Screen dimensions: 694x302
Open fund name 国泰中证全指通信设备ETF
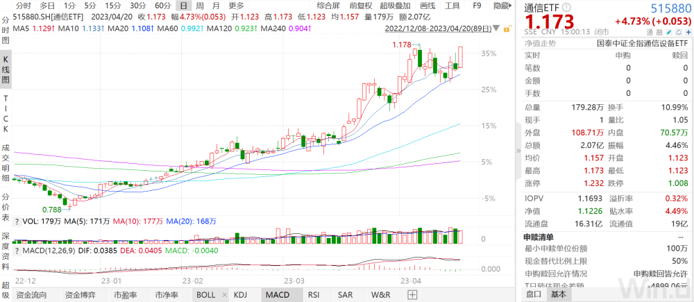tap(643, 44)
